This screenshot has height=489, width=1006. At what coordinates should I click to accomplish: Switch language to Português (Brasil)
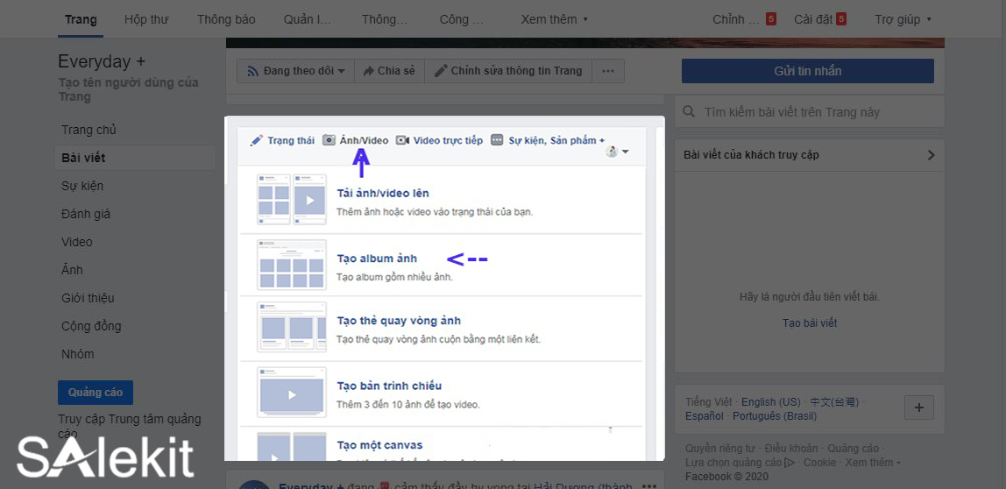click(x=775, y=416)
